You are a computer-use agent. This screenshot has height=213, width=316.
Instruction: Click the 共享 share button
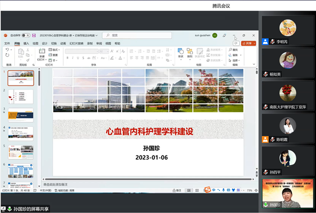[x=249, y=43]
